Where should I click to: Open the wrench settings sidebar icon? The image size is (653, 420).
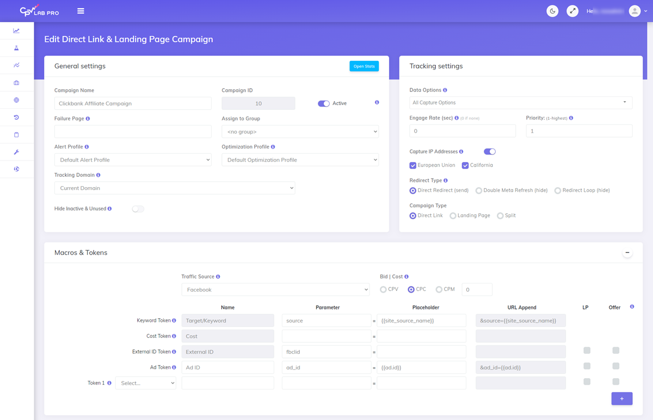(16, 152)
